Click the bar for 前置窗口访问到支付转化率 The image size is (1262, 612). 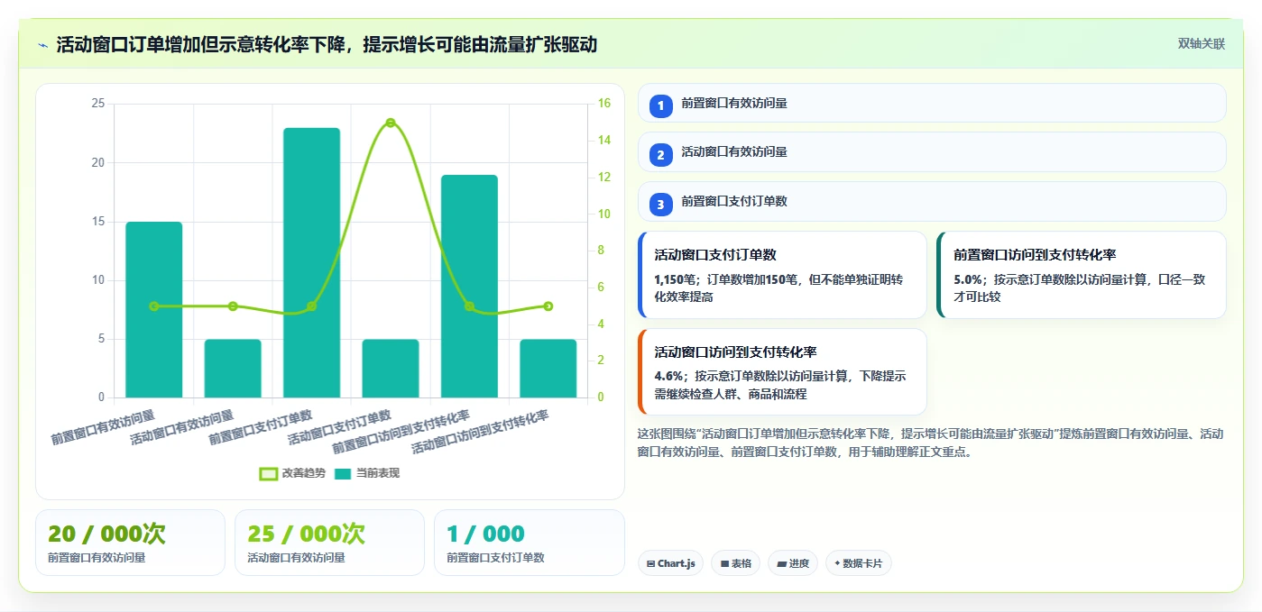pyautogui.click(x=469, y=286)
